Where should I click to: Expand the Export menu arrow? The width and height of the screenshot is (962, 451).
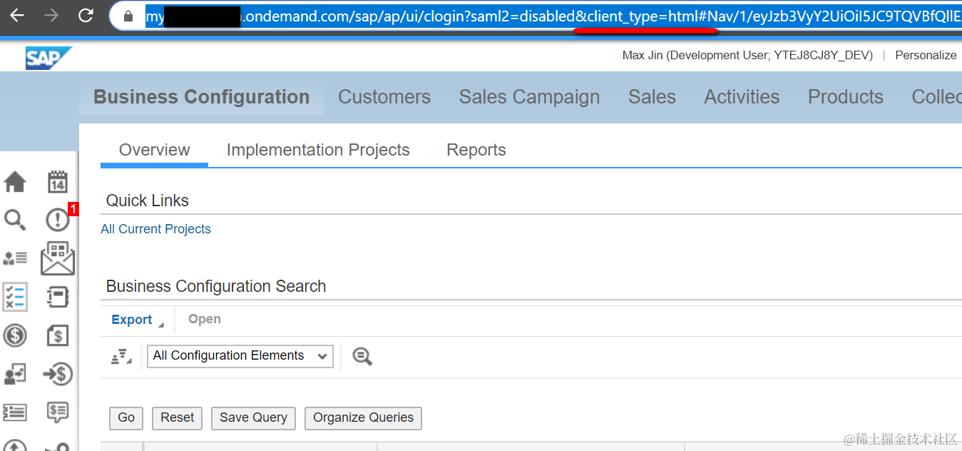coord(160,325)
